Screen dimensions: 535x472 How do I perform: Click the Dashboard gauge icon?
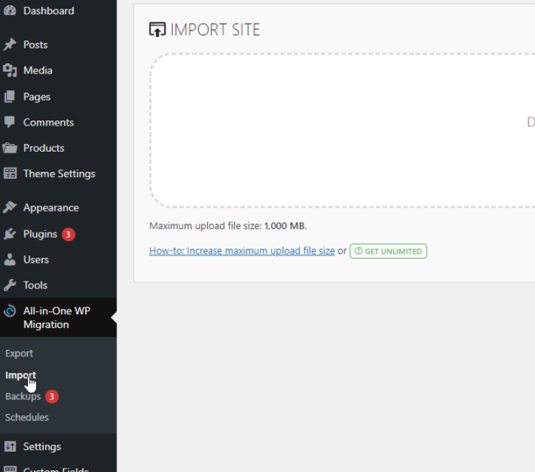tap(10, 11)
